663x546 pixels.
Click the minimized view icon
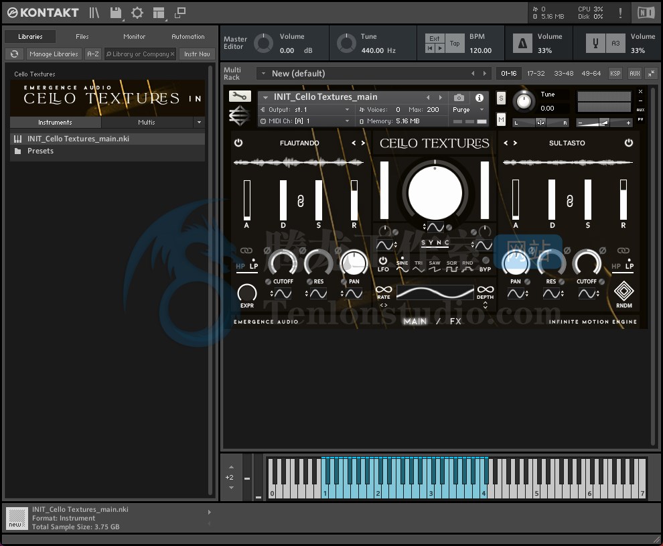point(180,13)
